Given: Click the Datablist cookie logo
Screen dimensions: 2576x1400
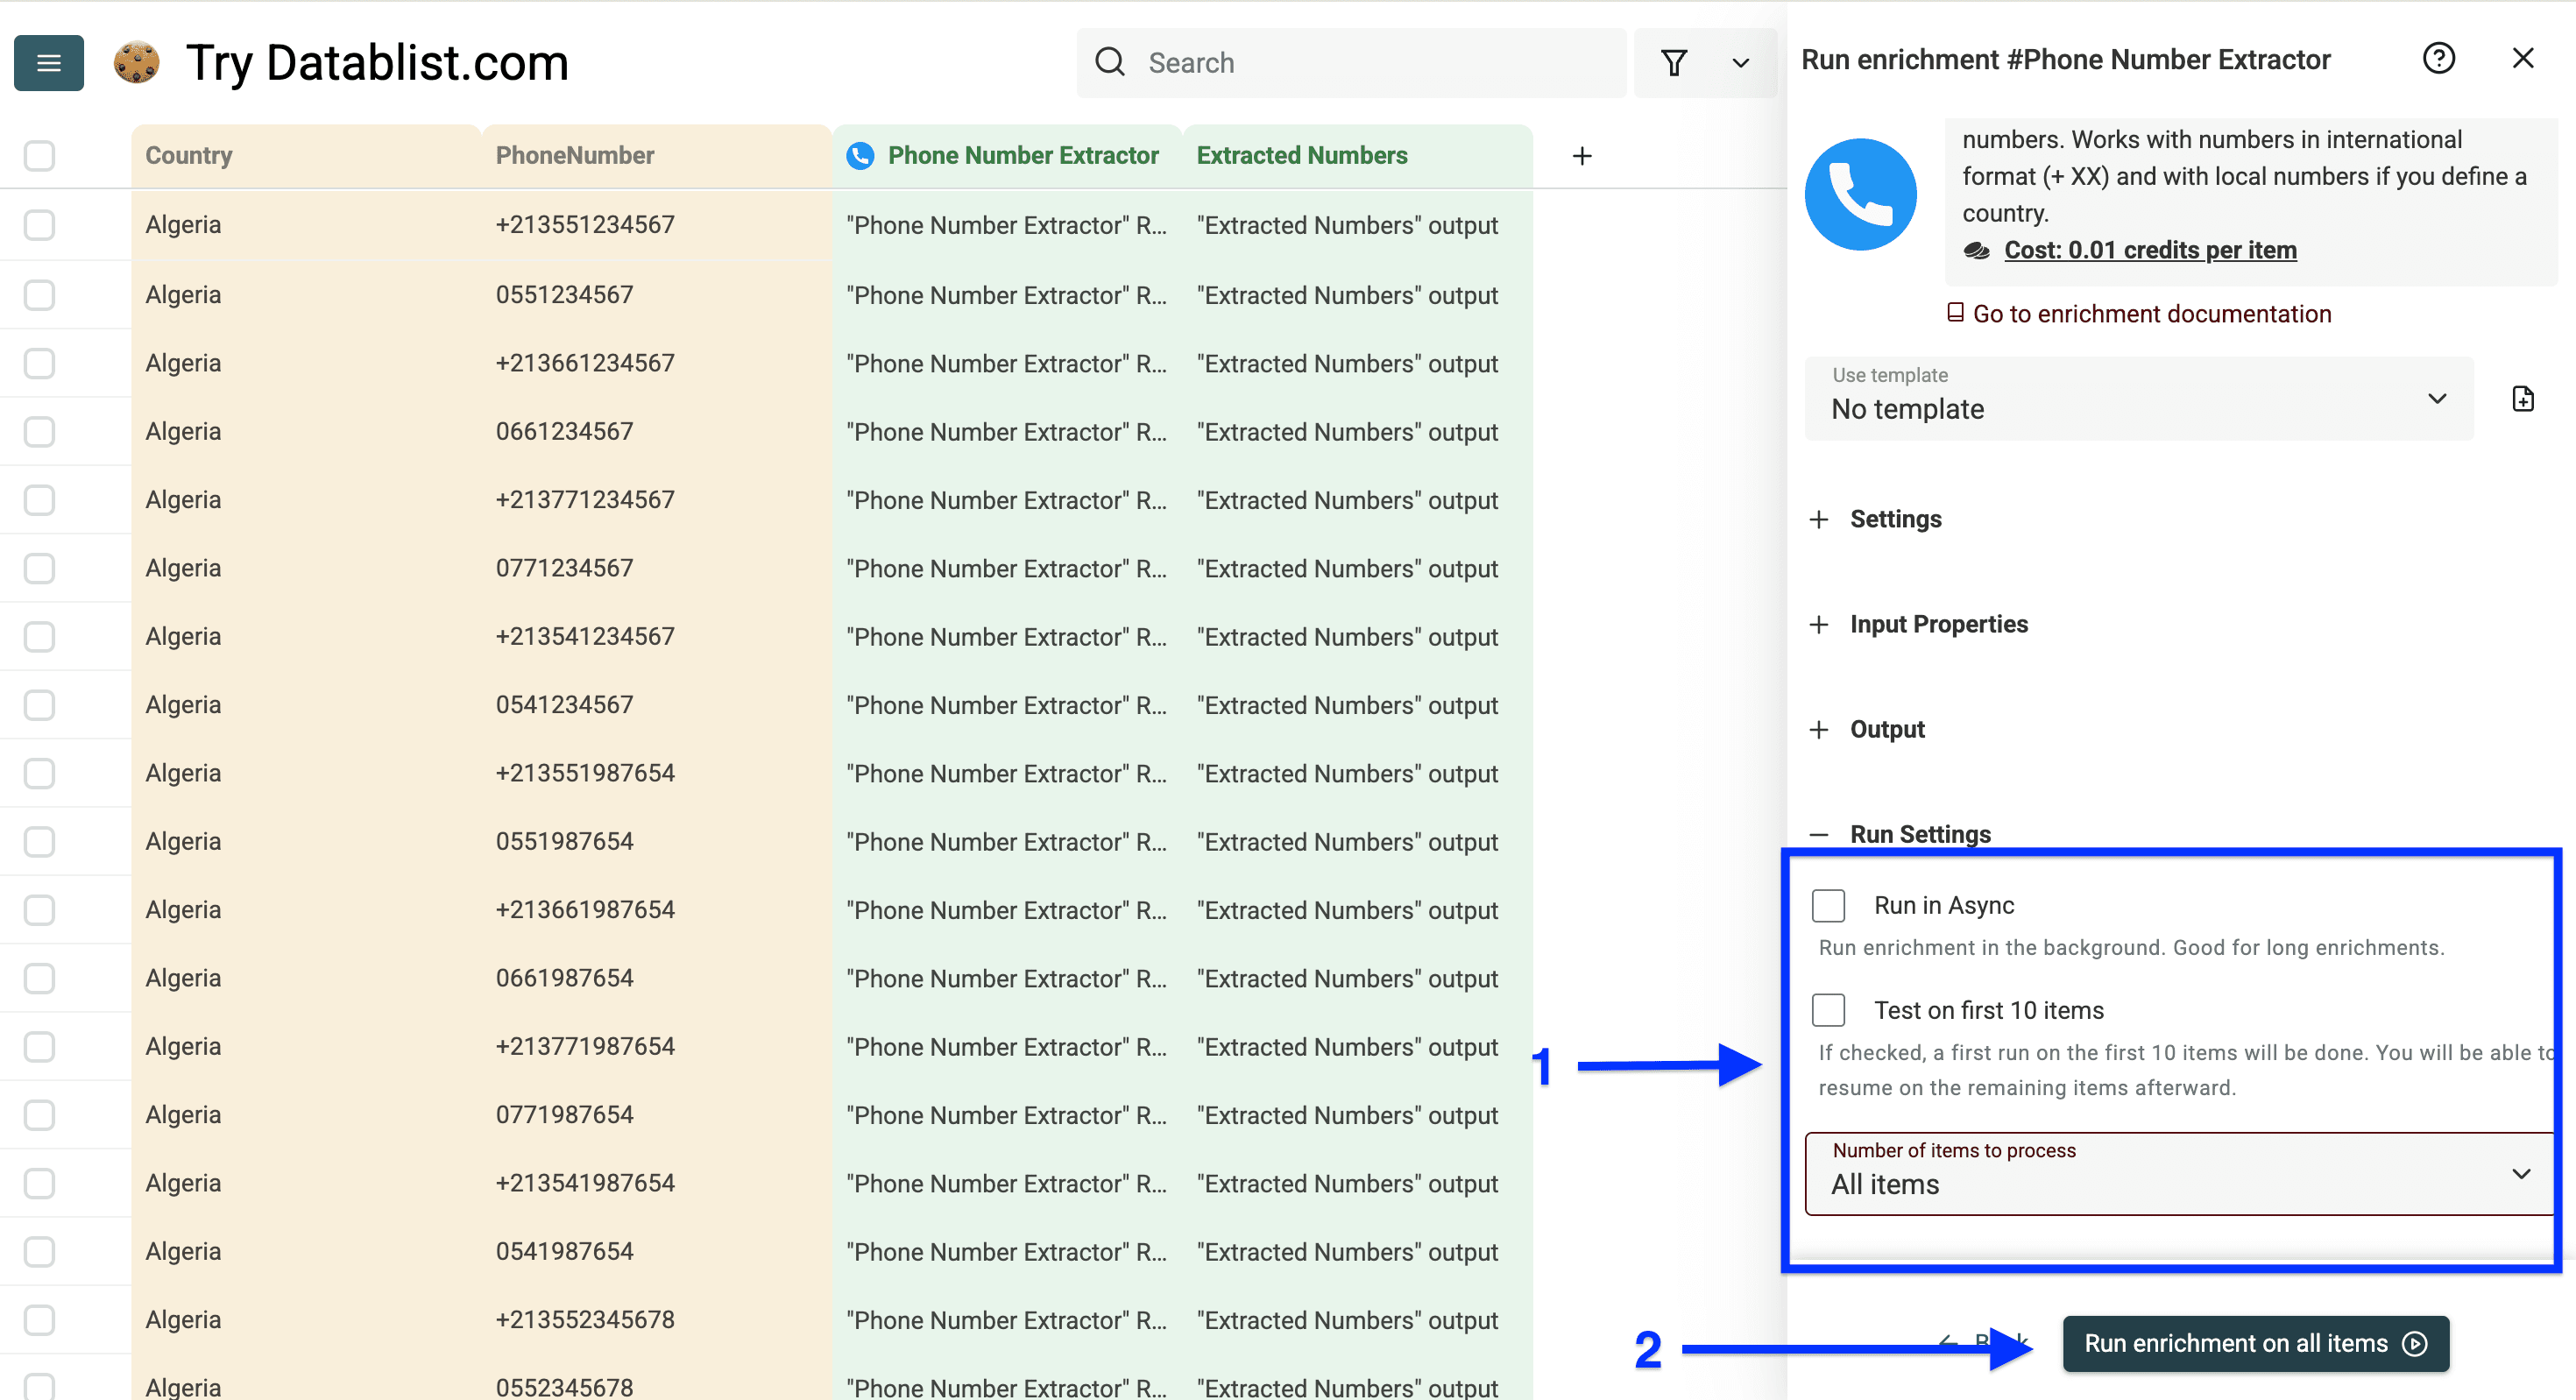Looking at the screenshot, I should coord(137,62).
